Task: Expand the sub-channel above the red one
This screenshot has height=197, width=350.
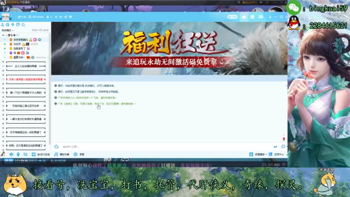Action: [x=3, y=66]
